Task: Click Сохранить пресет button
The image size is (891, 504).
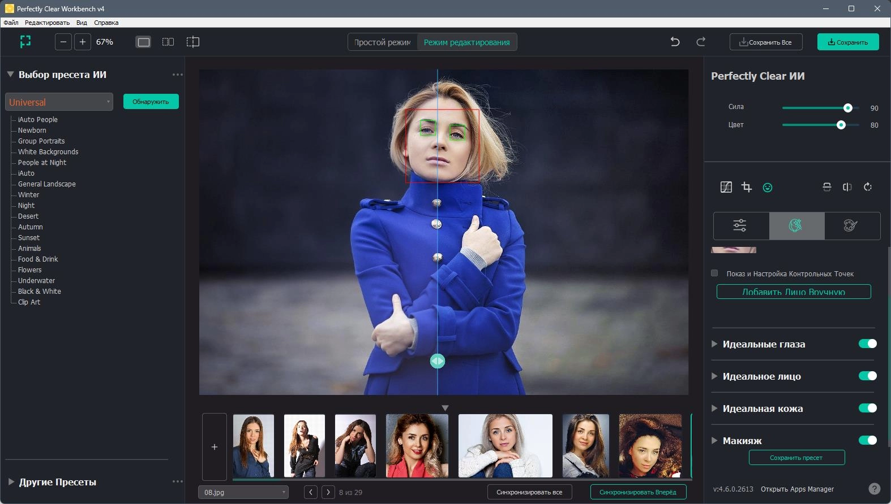Action: coord(796,458)
